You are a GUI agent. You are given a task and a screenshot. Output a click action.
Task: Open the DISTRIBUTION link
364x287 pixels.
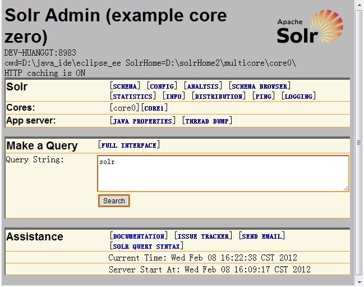218,96
